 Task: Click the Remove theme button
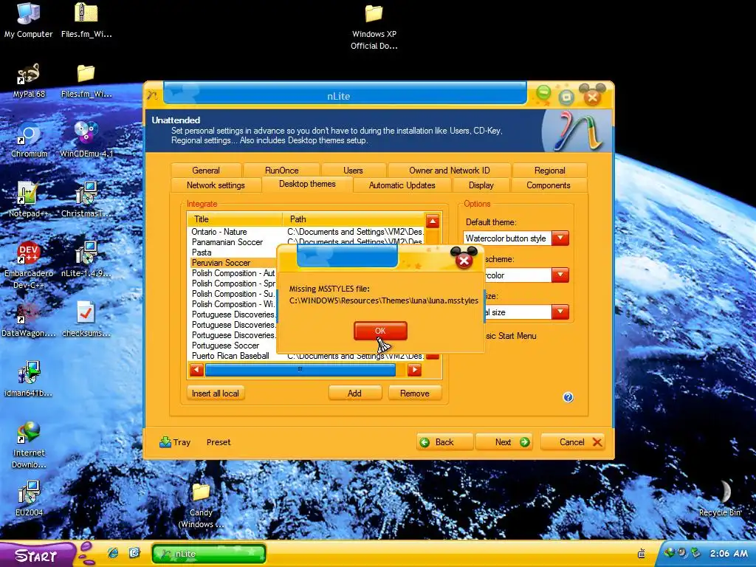pyautogui.click(x=415, y=394)
